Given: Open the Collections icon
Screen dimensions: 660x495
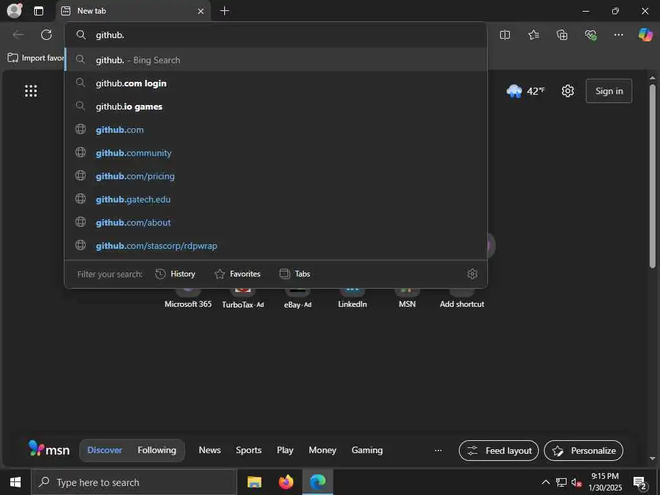Looking at the screenshot, I should (x=562, y=35).
